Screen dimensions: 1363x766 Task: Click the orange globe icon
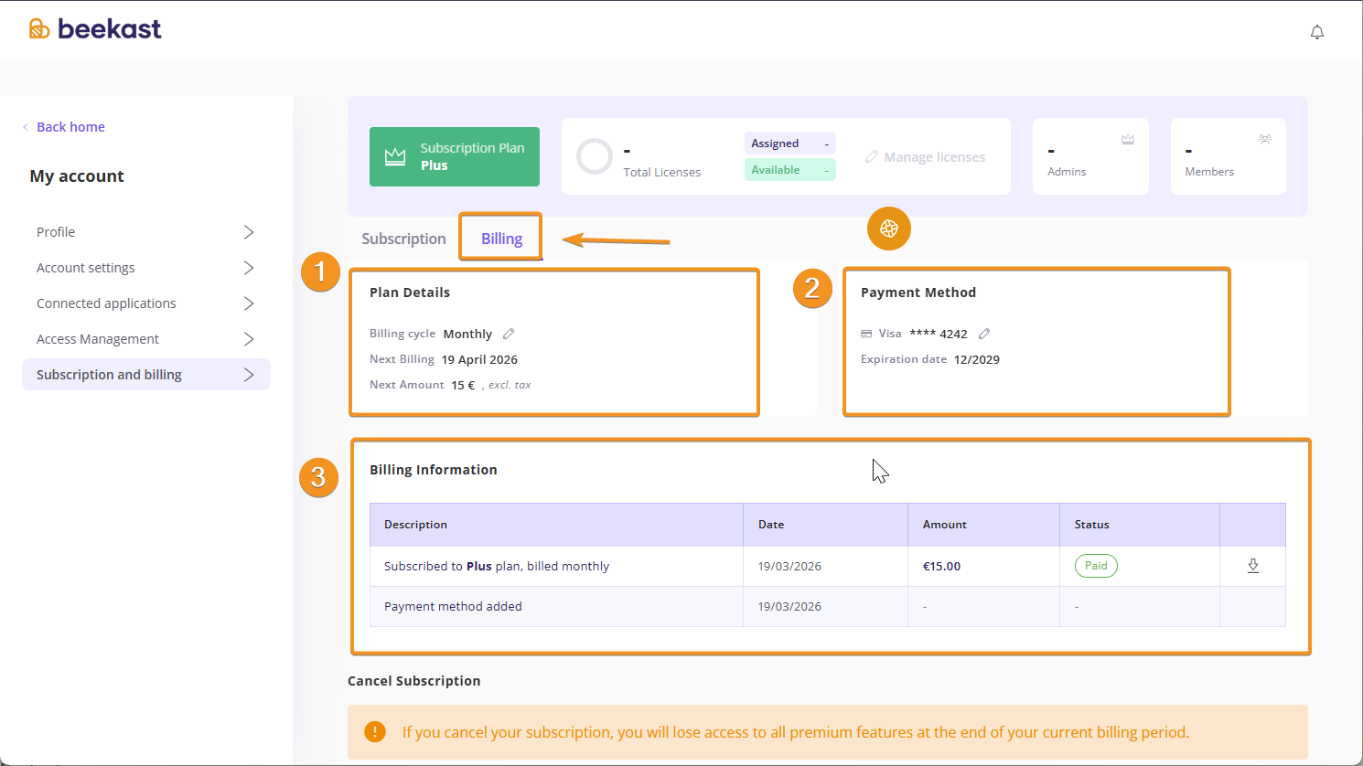(x=888, y=229)
